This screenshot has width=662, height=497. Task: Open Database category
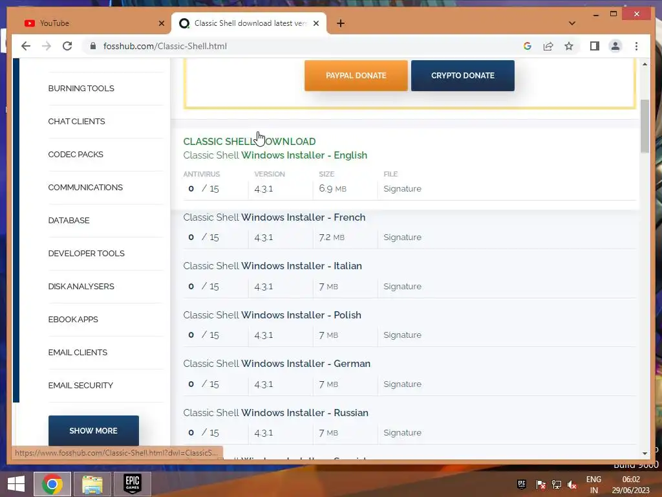click(69, 220)
